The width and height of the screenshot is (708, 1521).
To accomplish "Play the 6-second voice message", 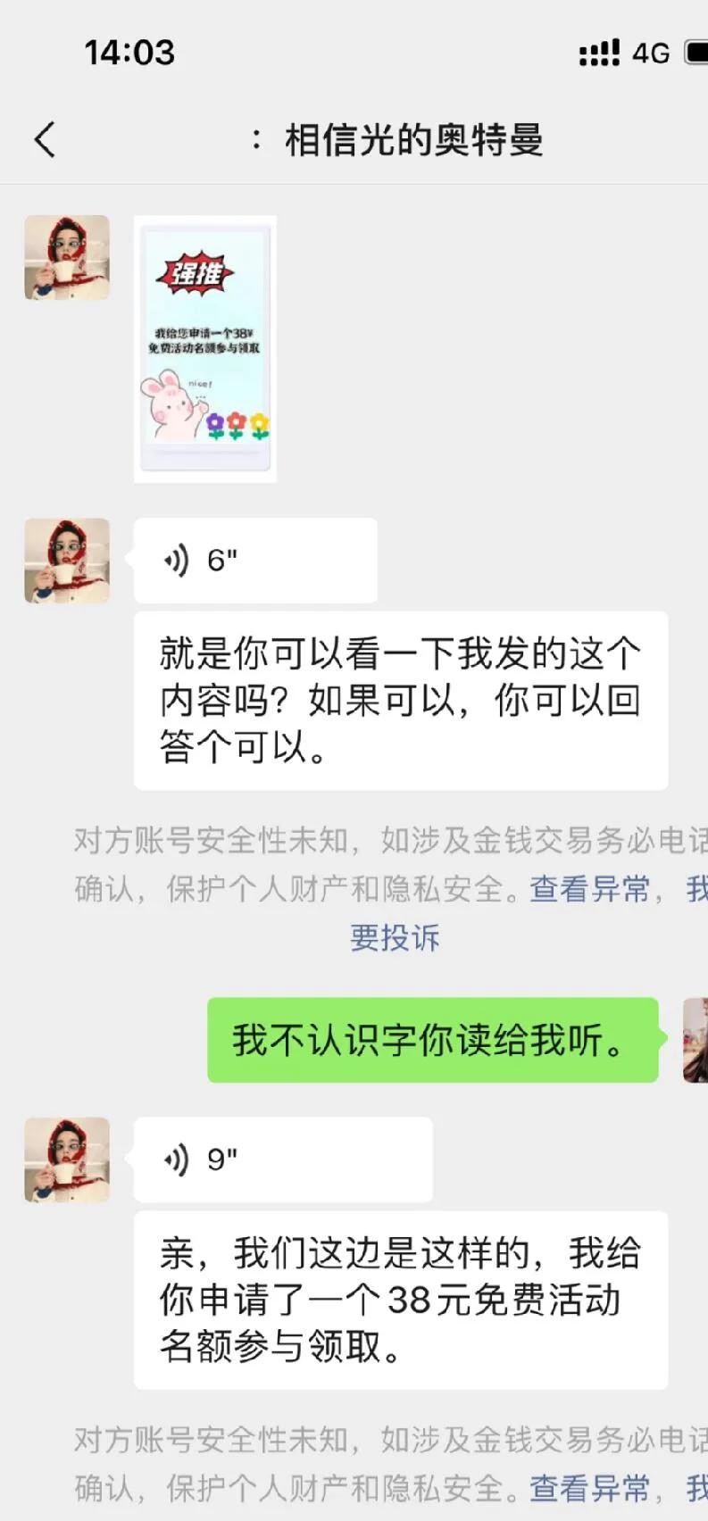I will [x=255, y=561].
